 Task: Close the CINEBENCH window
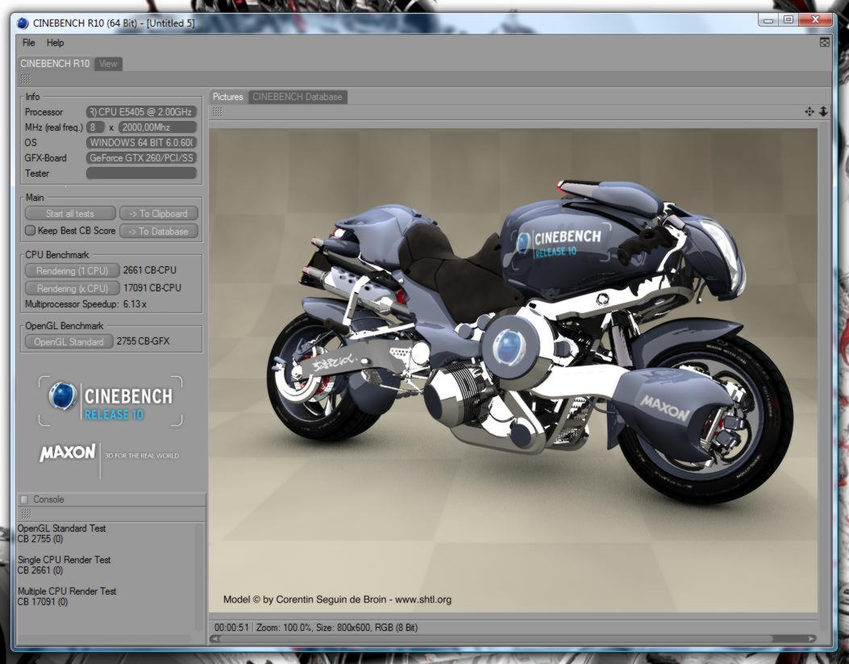(815, 21)
